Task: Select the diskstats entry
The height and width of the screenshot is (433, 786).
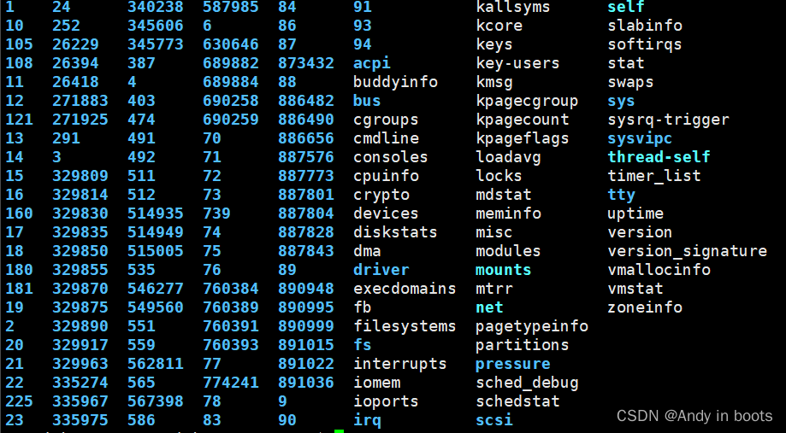Action: click(395, 232)
